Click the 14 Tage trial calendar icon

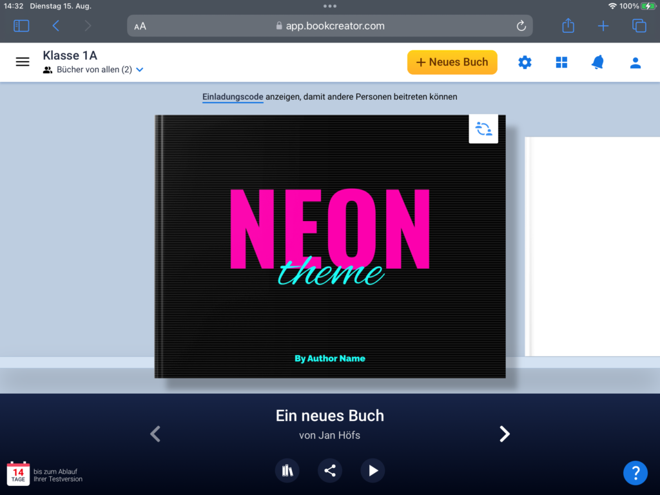(19, 474)
